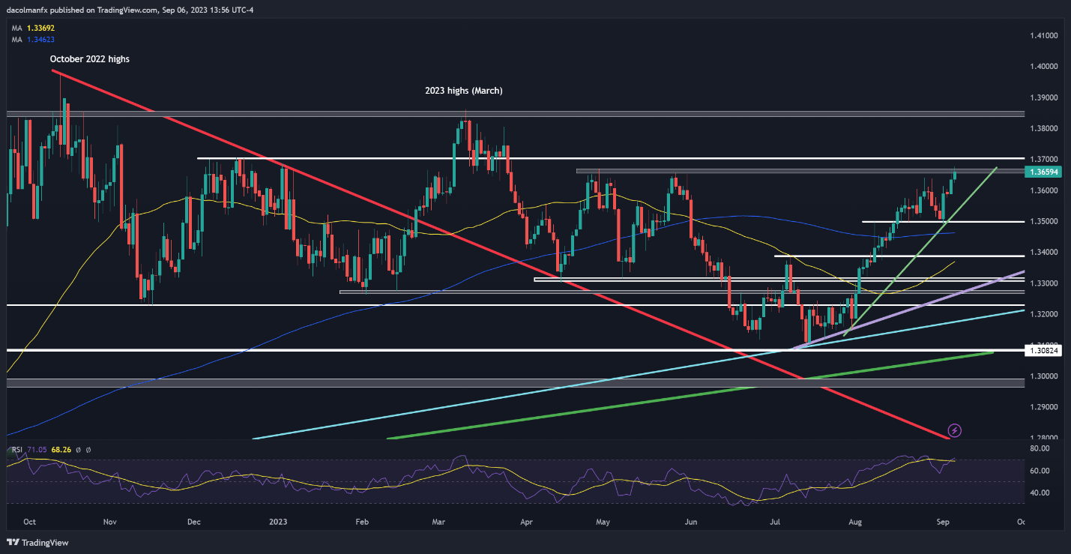1071x554 pixels.
Task: Click the second null symbol beside RSI values
Action: (x=88, y=450)
